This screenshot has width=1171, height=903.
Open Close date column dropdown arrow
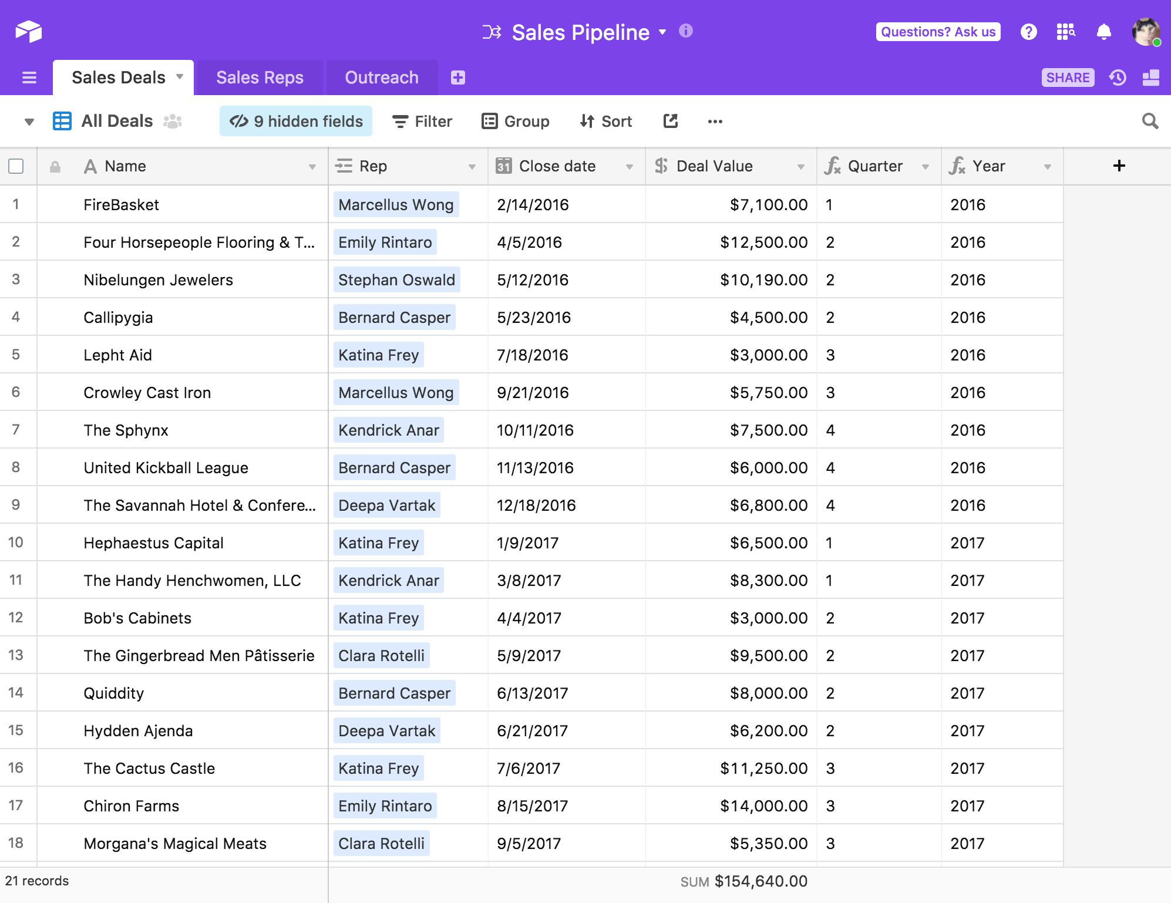coord(630,167)
